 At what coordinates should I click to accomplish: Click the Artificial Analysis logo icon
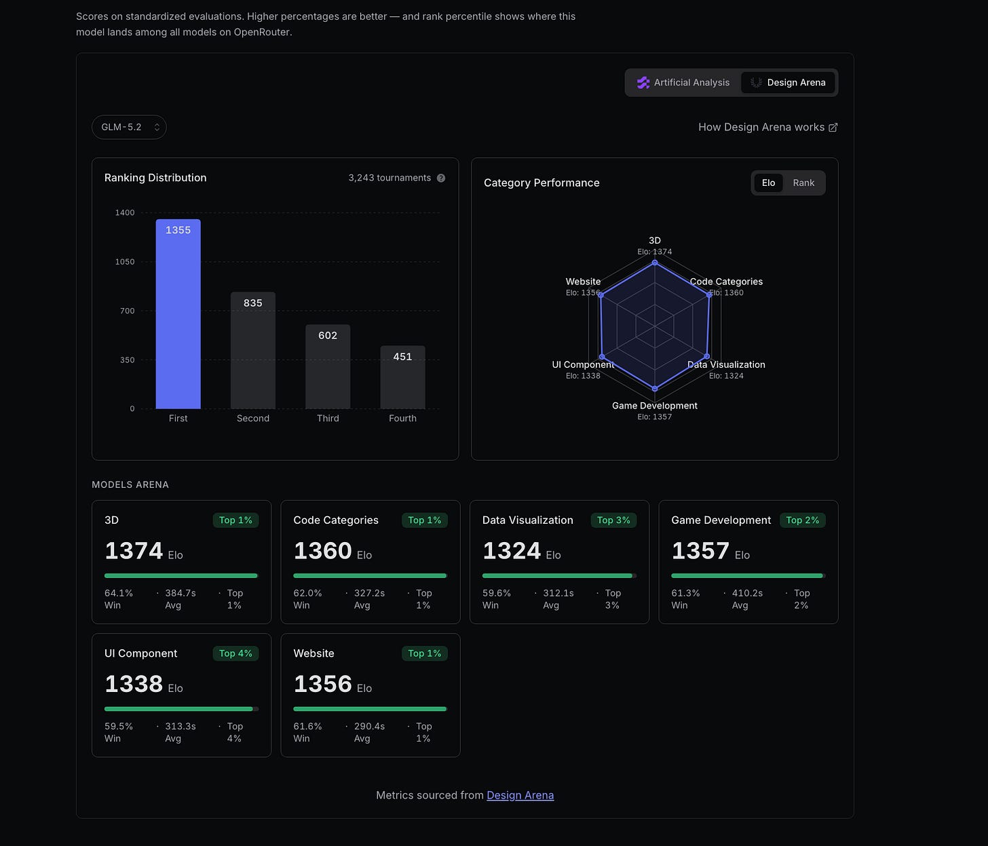click(643, 83)
